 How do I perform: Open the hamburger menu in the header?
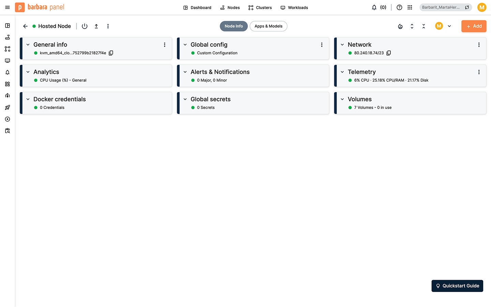coord(8,8)
